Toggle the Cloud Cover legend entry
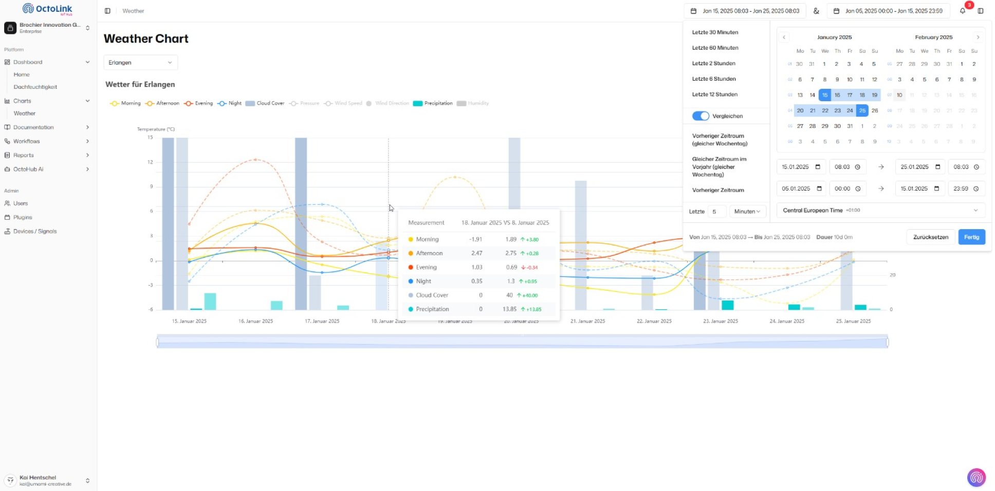This screenshot has height=491, width=995. click(x=265, y=103)
